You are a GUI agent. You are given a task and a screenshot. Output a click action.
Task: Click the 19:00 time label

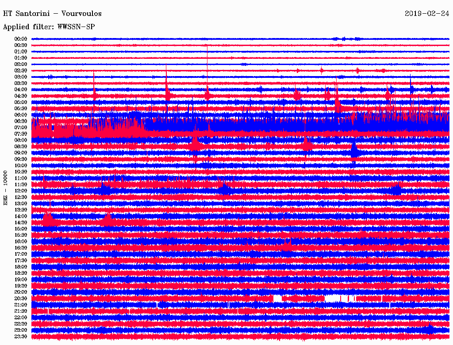(20, 280)
